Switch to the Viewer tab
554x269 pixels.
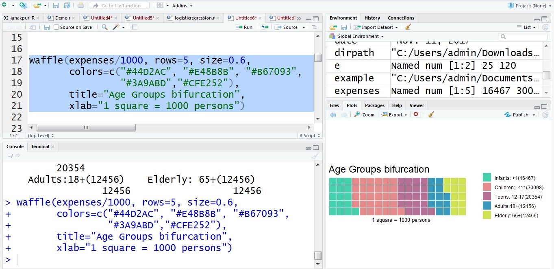click(417, 105)
